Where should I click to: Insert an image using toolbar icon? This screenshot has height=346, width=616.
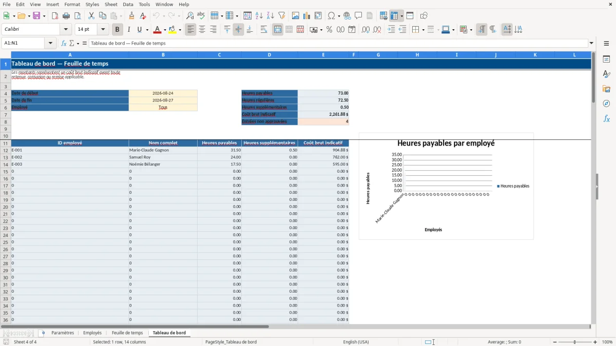[296, 16]
